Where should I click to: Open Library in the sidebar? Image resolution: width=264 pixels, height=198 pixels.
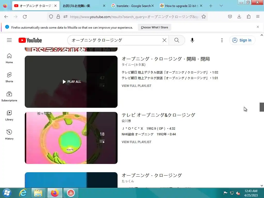pyautogui.click(x=9, y=116)
